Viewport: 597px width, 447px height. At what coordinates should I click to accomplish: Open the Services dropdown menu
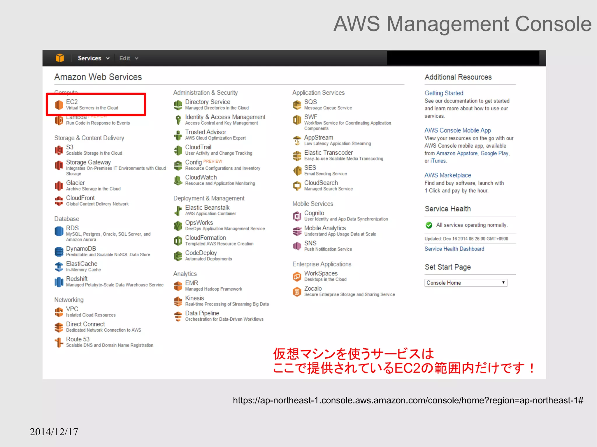(x=94, y=58)
